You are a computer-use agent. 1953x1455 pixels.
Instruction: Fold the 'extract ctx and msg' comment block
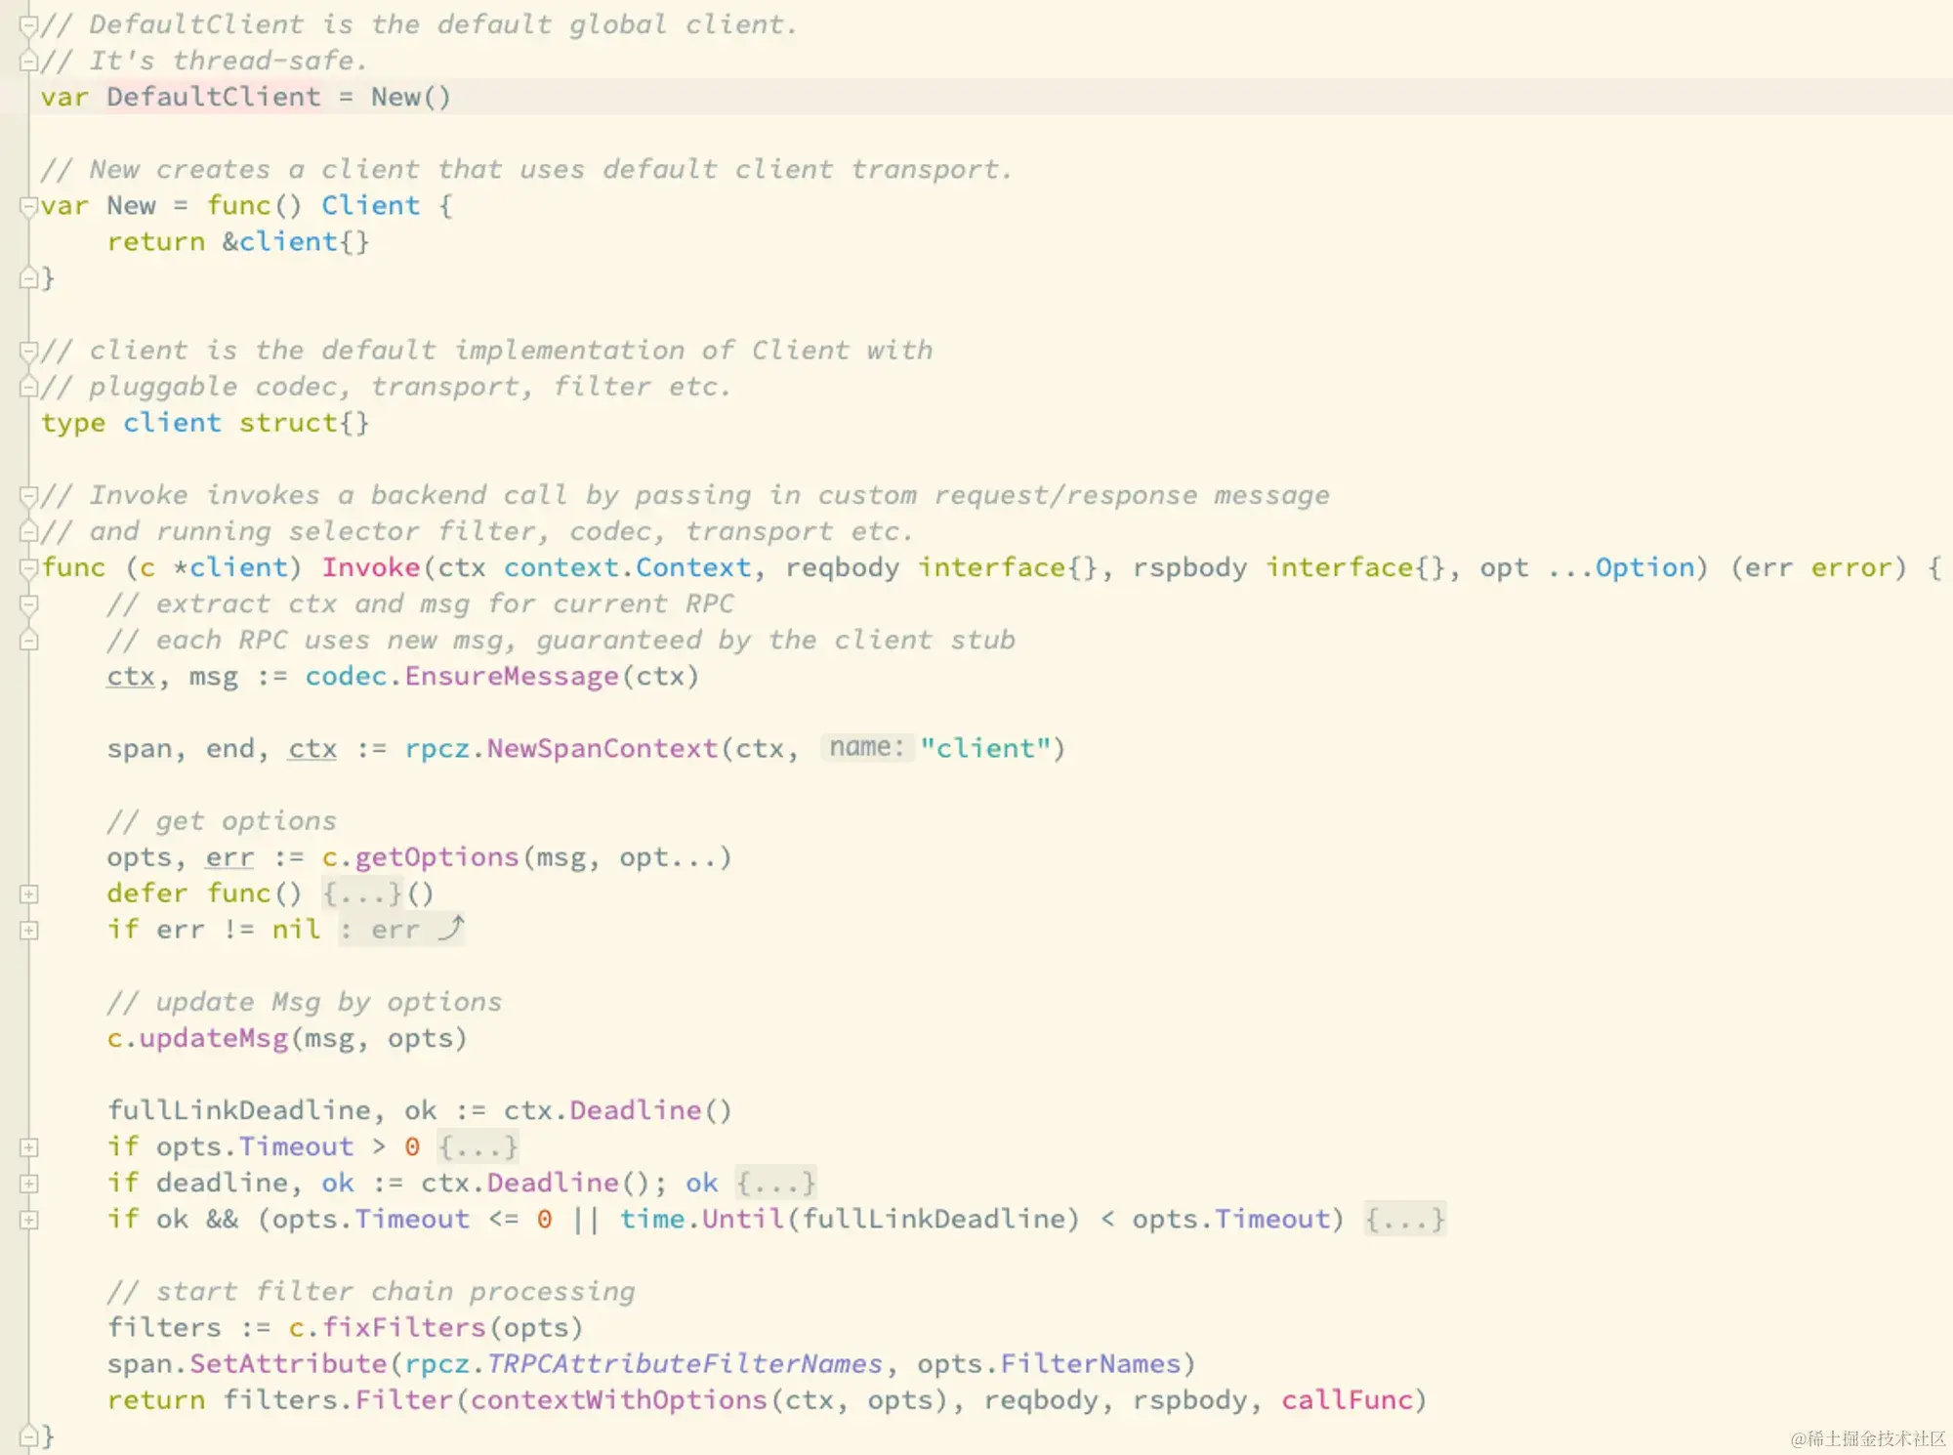point(29,604)
